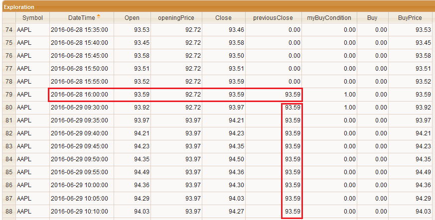The width and height of the screenshot is (435, 220).
Task: Select row number 80
Action: 9,107
